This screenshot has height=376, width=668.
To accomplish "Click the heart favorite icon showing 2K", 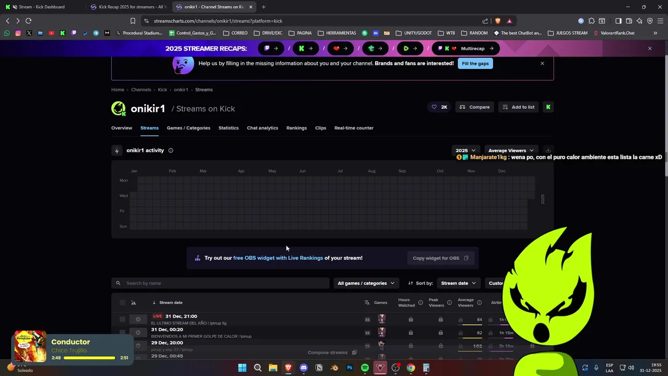I will 439,107.
